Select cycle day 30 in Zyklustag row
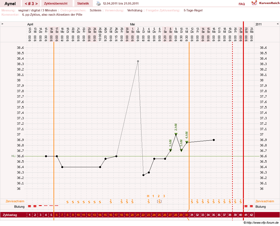 click(186, 215)
